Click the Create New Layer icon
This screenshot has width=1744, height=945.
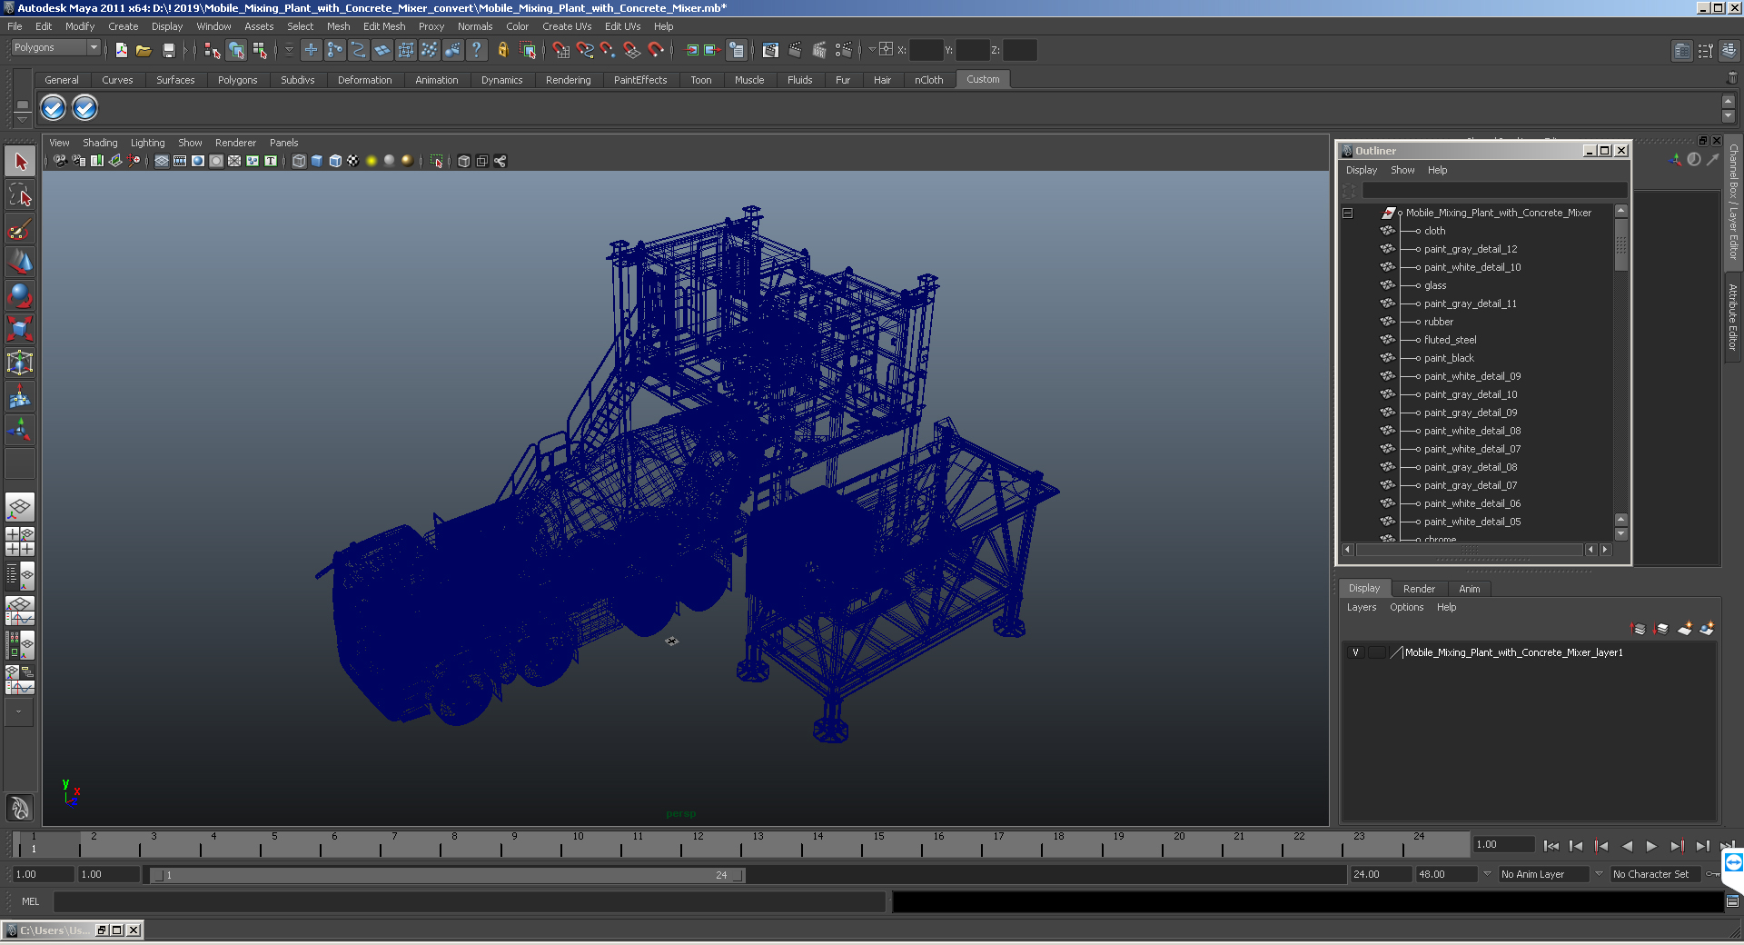coord(1684,629)
